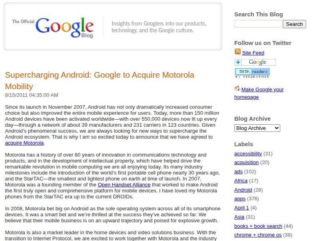The width and height of the screenshot is (319, 241).
Task: Open Make Google your homepage link
Action: pos(259,93)
